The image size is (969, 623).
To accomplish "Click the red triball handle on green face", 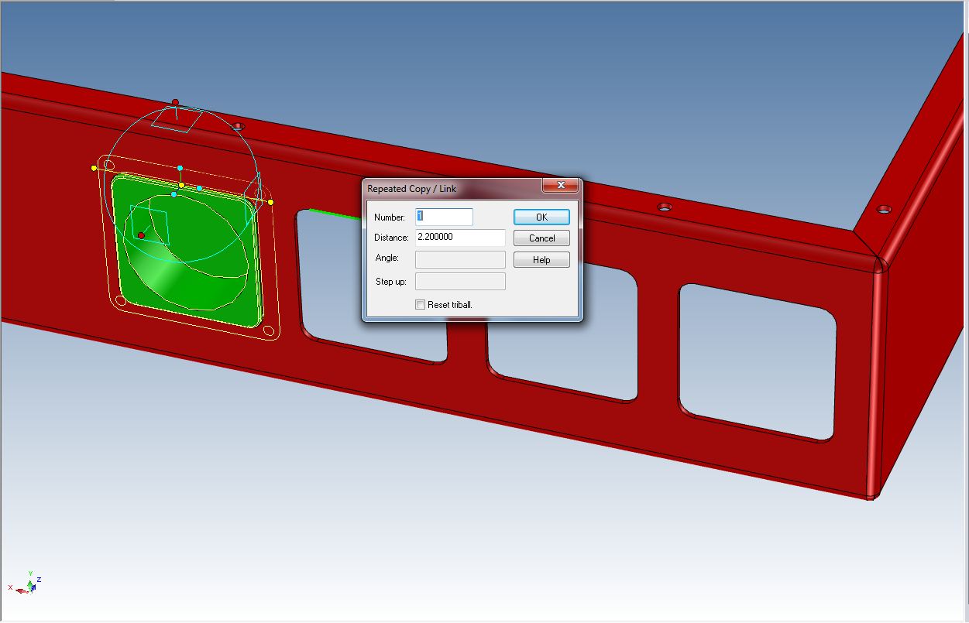I will point(141,235).
